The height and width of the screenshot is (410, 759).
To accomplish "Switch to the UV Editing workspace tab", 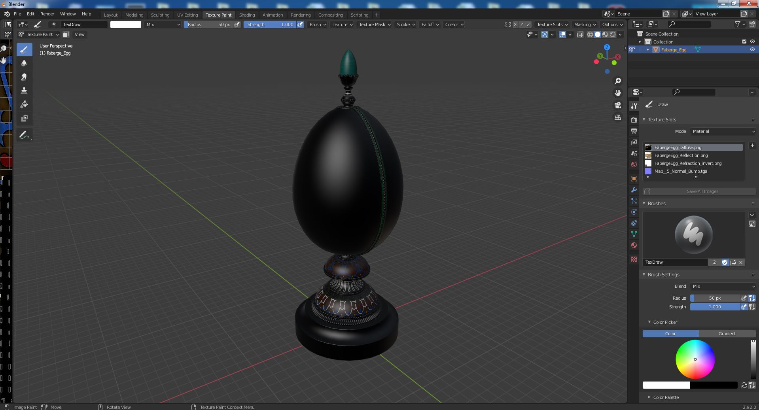I will 187,15.
